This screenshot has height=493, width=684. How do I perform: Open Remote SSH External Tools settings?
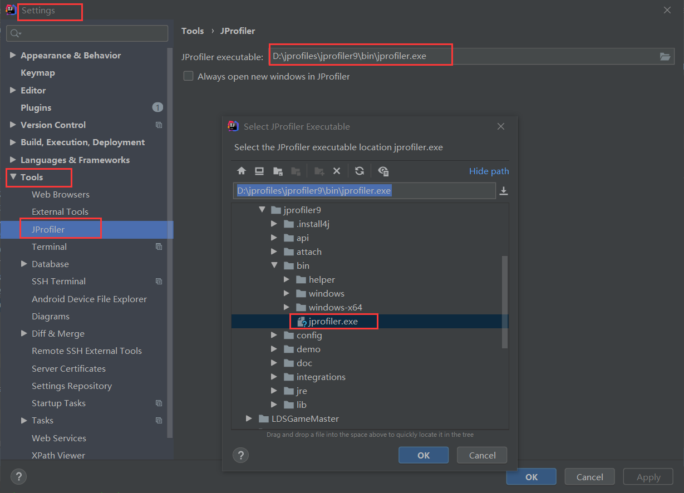(87, 351)
